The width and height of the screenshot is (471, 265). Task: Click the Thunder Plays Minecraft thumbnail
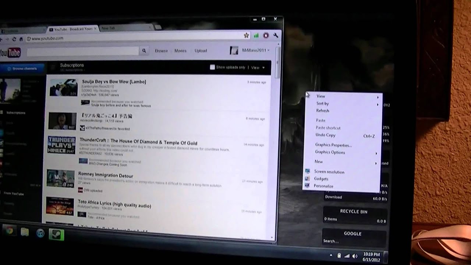coord(61,145)
